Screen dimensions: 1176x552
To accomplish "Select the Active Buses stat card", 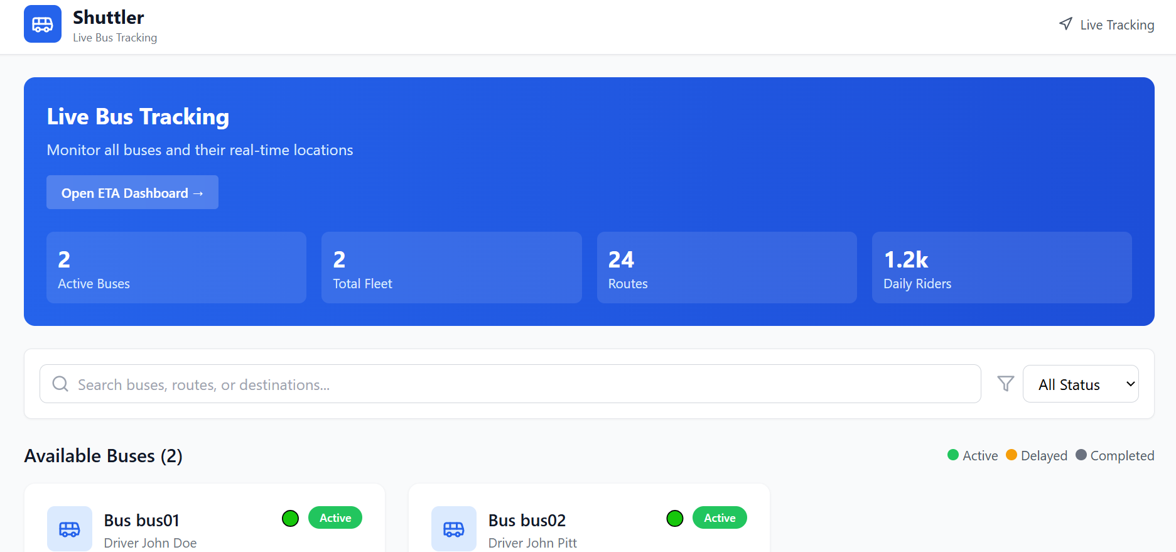I will point(176,268).
